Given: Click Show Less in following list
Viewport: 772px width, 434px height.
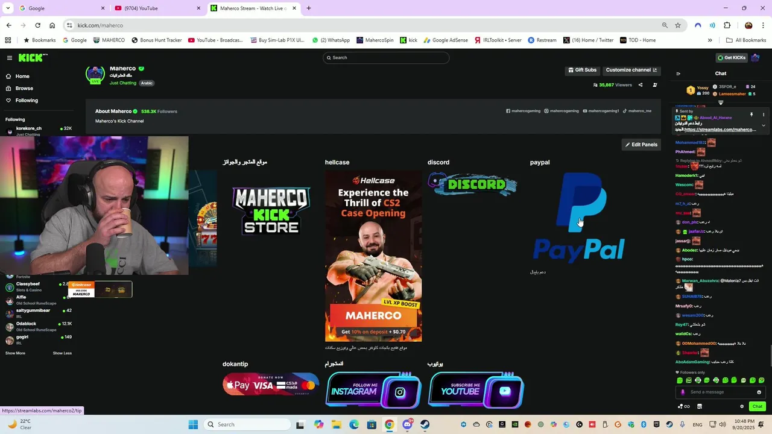Looking at the screenshot, I should coord(62,353).
